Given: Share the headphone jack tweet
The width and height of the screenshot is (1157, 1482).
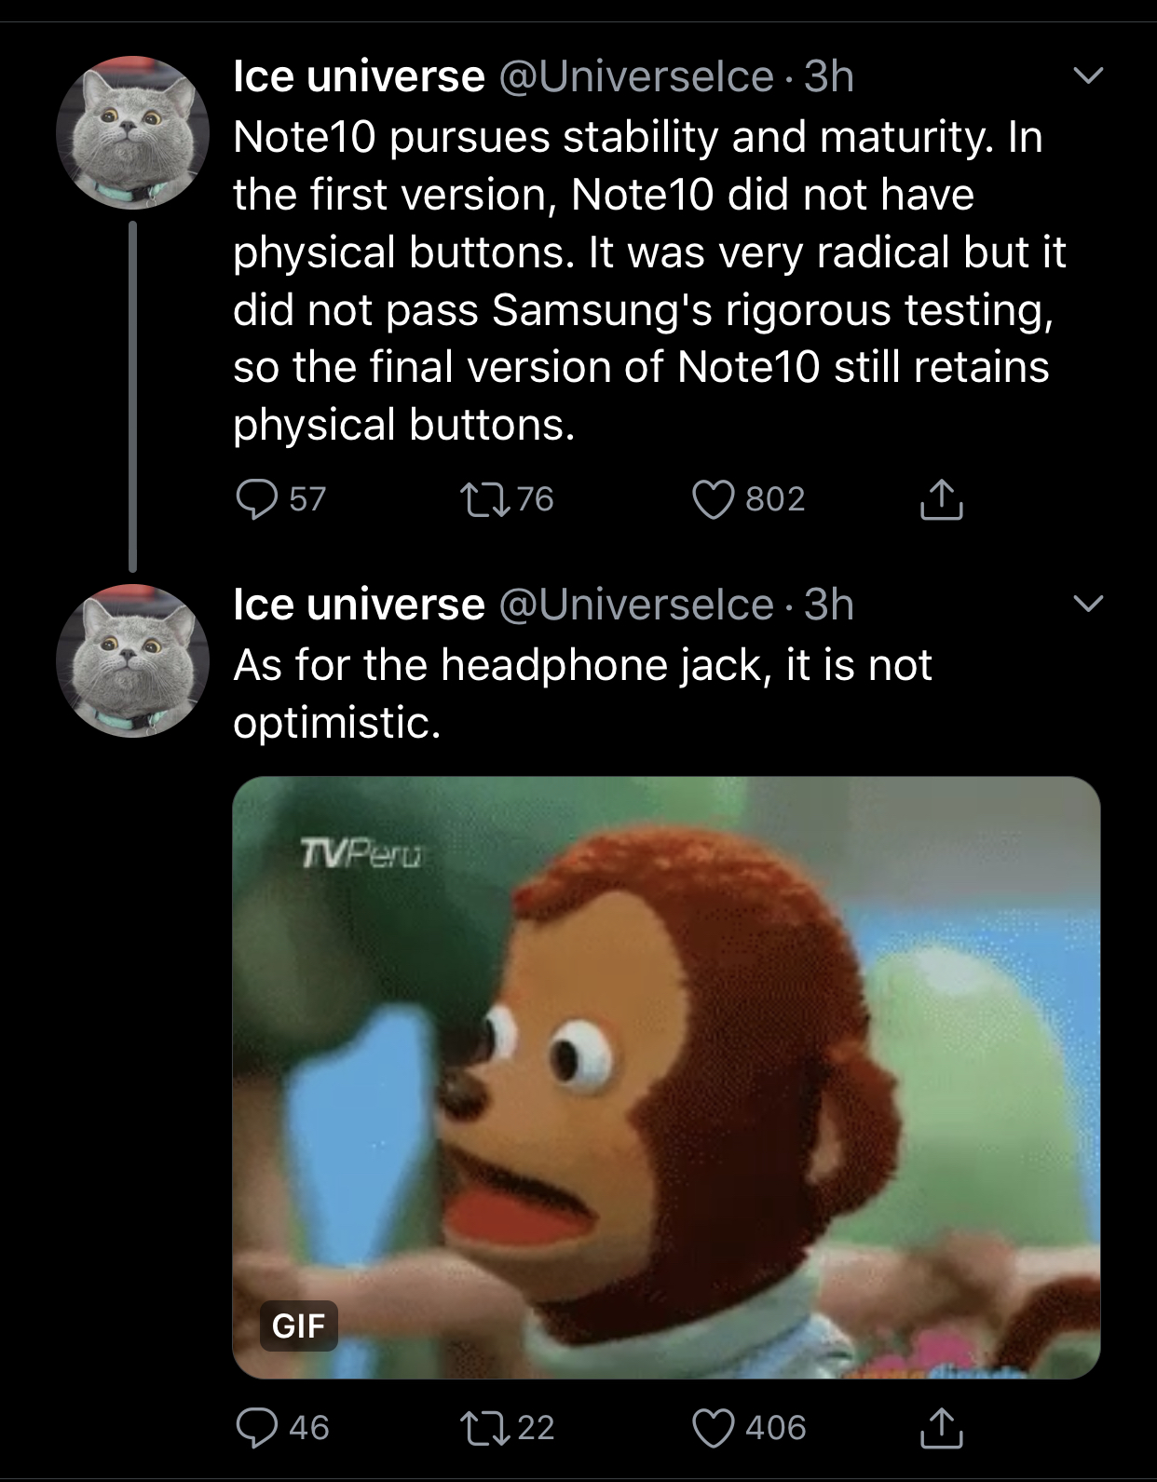Looking at the screenshot, I should click(941, 1428).
